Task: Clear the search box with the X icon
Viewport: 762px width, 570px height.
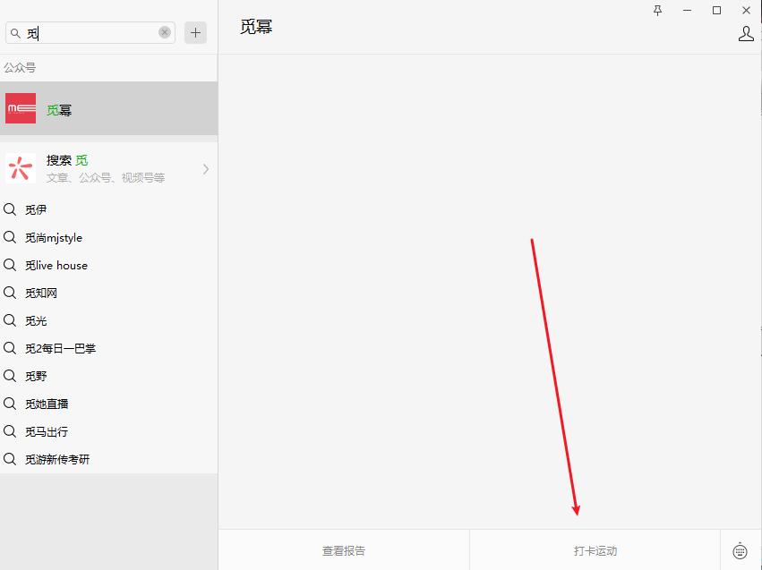Action: (x=165, y=32)
